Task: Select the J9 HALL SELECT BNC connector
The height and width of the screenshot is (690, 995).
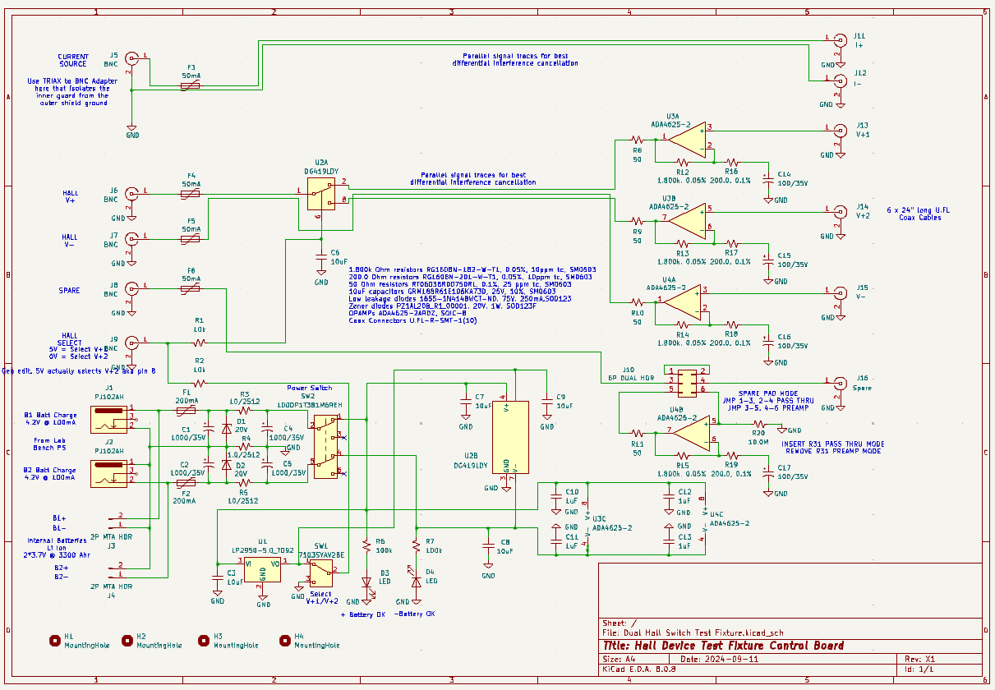Action: coord(131,342)
